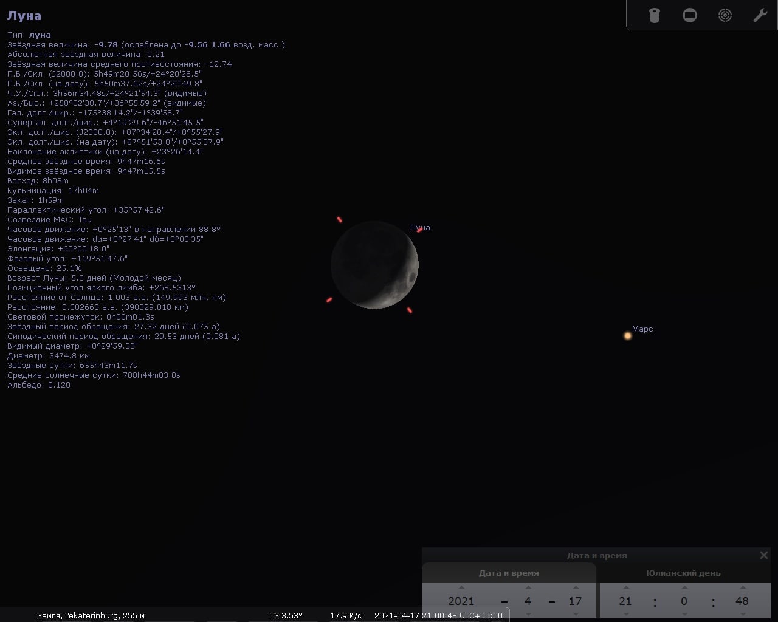Toggle the sensor frame (CCD) view icon
This screenshot has width=778, height=622.
pyautogui.click(x=690, y=15)
